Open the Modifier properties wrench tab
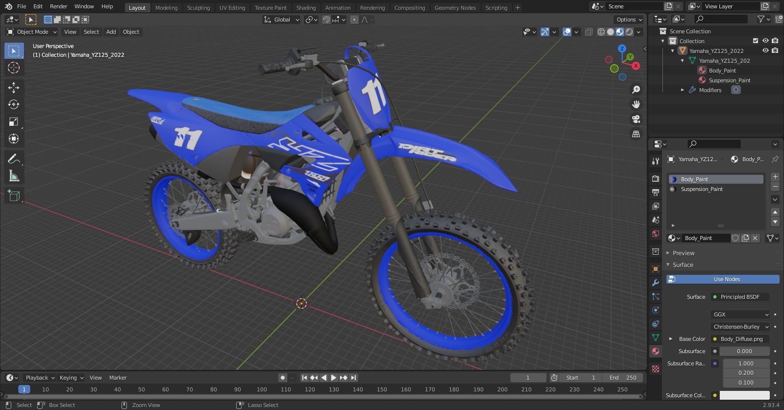 pos(656,283)
